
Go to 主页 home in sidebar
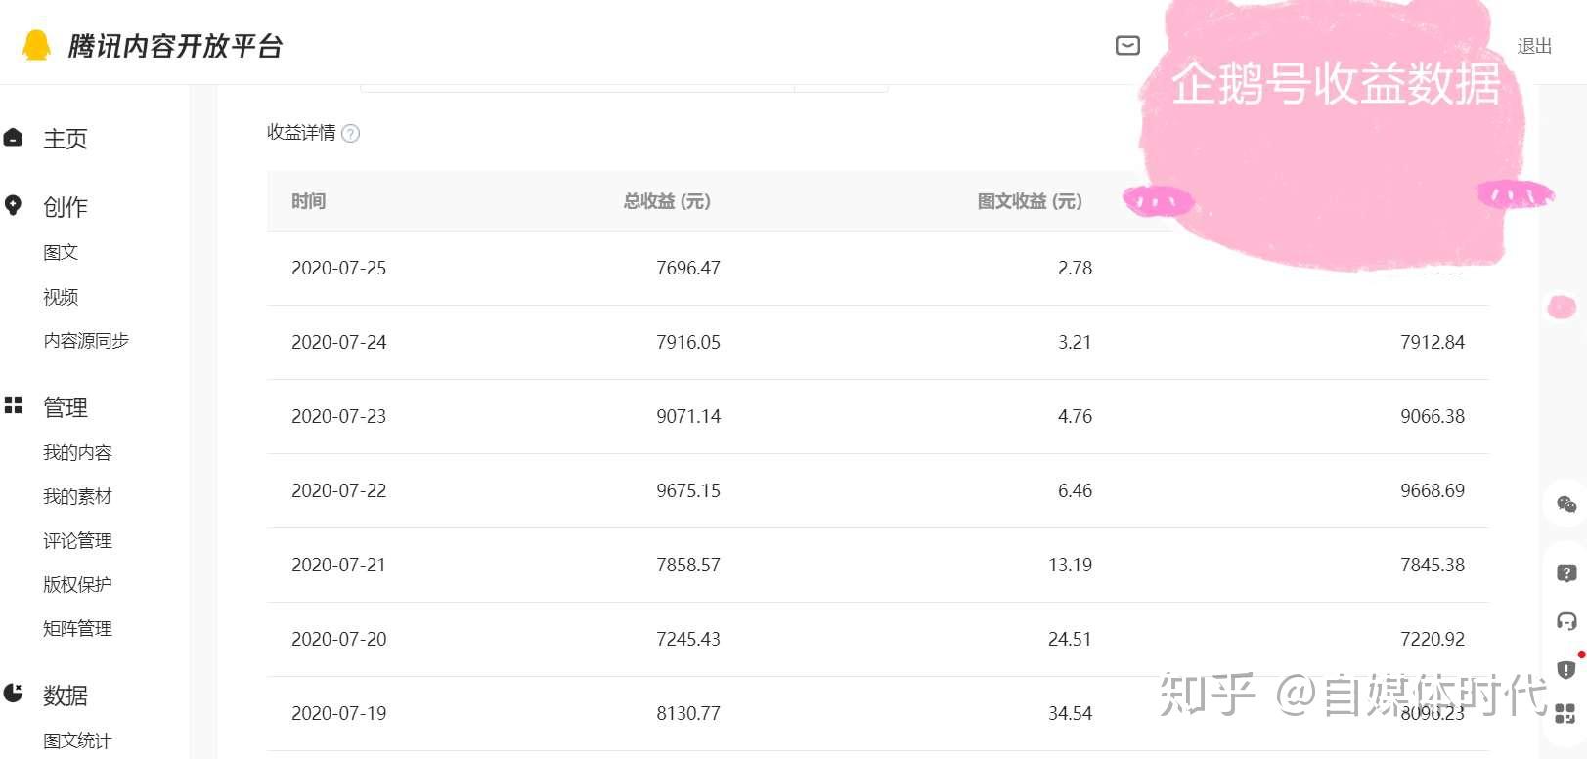coord(65,139)
